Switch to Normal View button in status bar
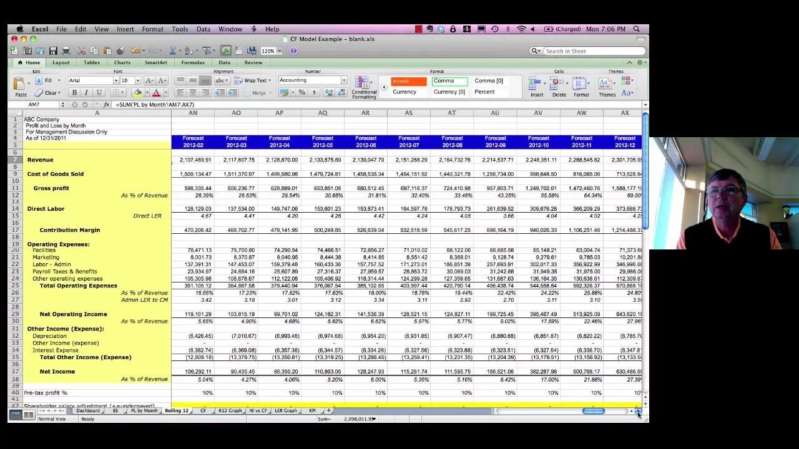Image resolution: width=799 pixels, height=449 pixels. (x=16, y=414)
